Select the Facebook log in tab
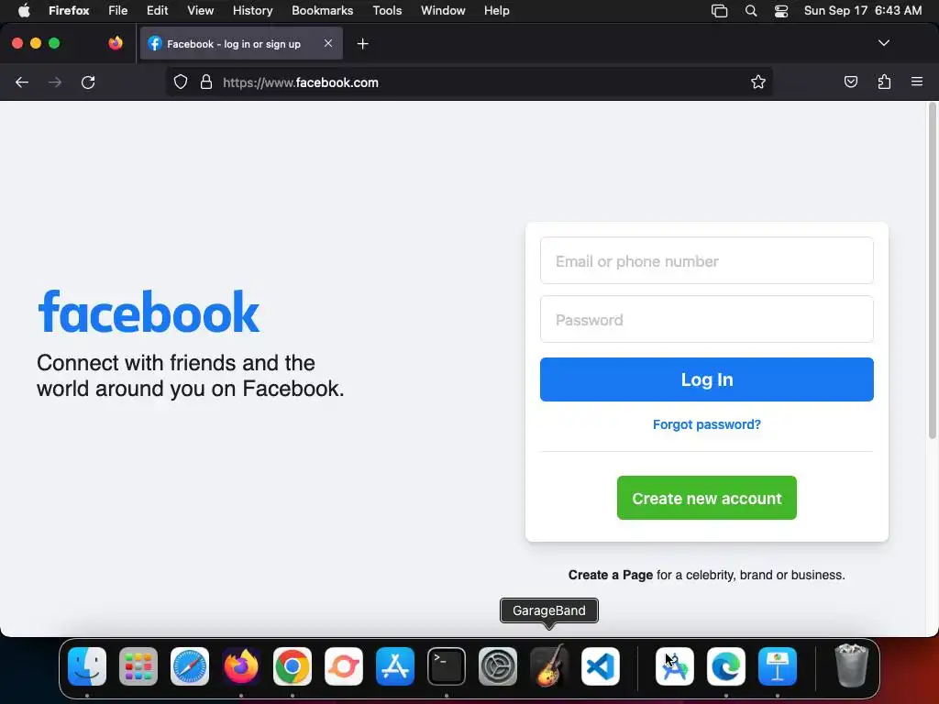The height and width of the screenshot is (704, 939). pos(241,44)
